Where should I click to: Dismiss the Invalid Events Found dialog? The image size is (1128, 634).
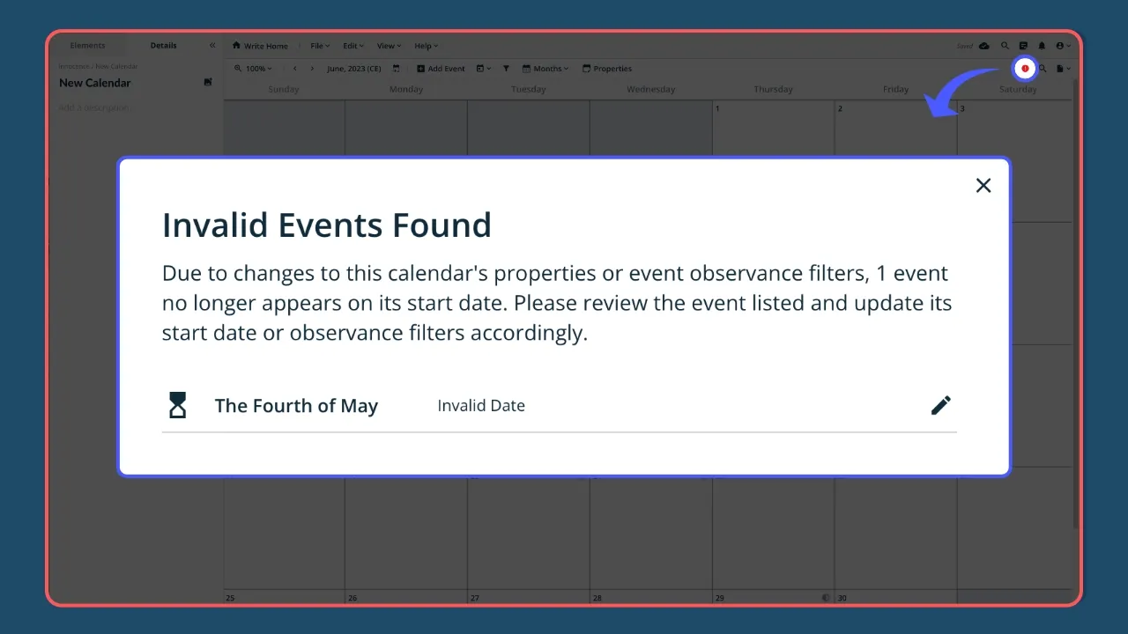click(x=983, y=185)
